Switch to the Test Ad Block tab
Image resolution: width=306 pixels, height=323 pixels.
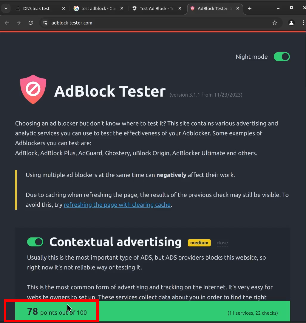156,8
